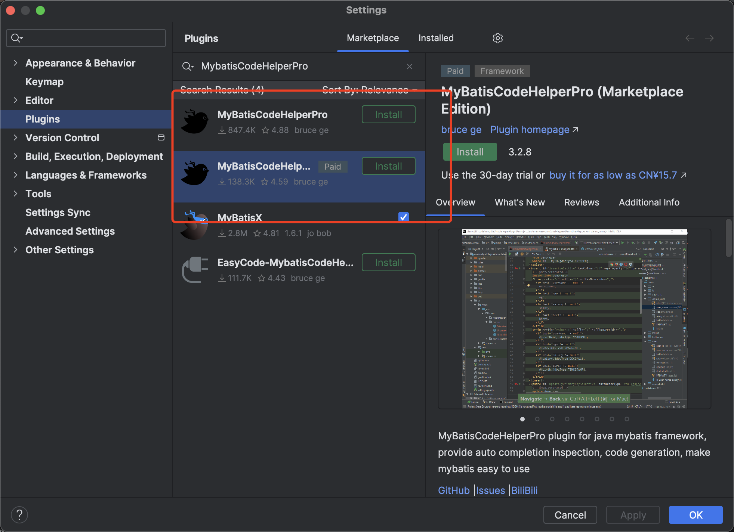
Task: Switch to the Installed tab
Action: tap(436, 38)
